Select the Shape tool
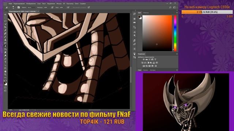This screenshot has height=131, width=234. [x=5, y=68]
